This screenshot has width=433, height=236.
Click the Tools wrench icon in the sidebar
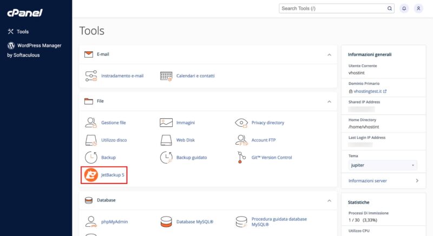click(10, 31)
